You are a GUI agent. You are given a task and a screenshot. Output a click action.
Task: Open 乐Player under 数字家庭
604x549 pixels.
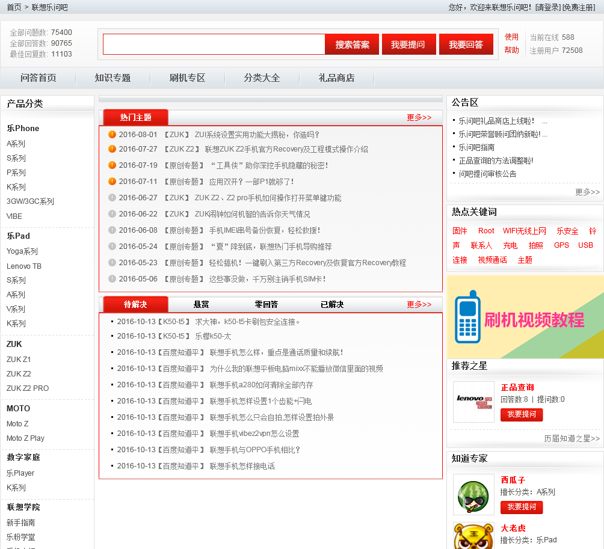[20, 473]
